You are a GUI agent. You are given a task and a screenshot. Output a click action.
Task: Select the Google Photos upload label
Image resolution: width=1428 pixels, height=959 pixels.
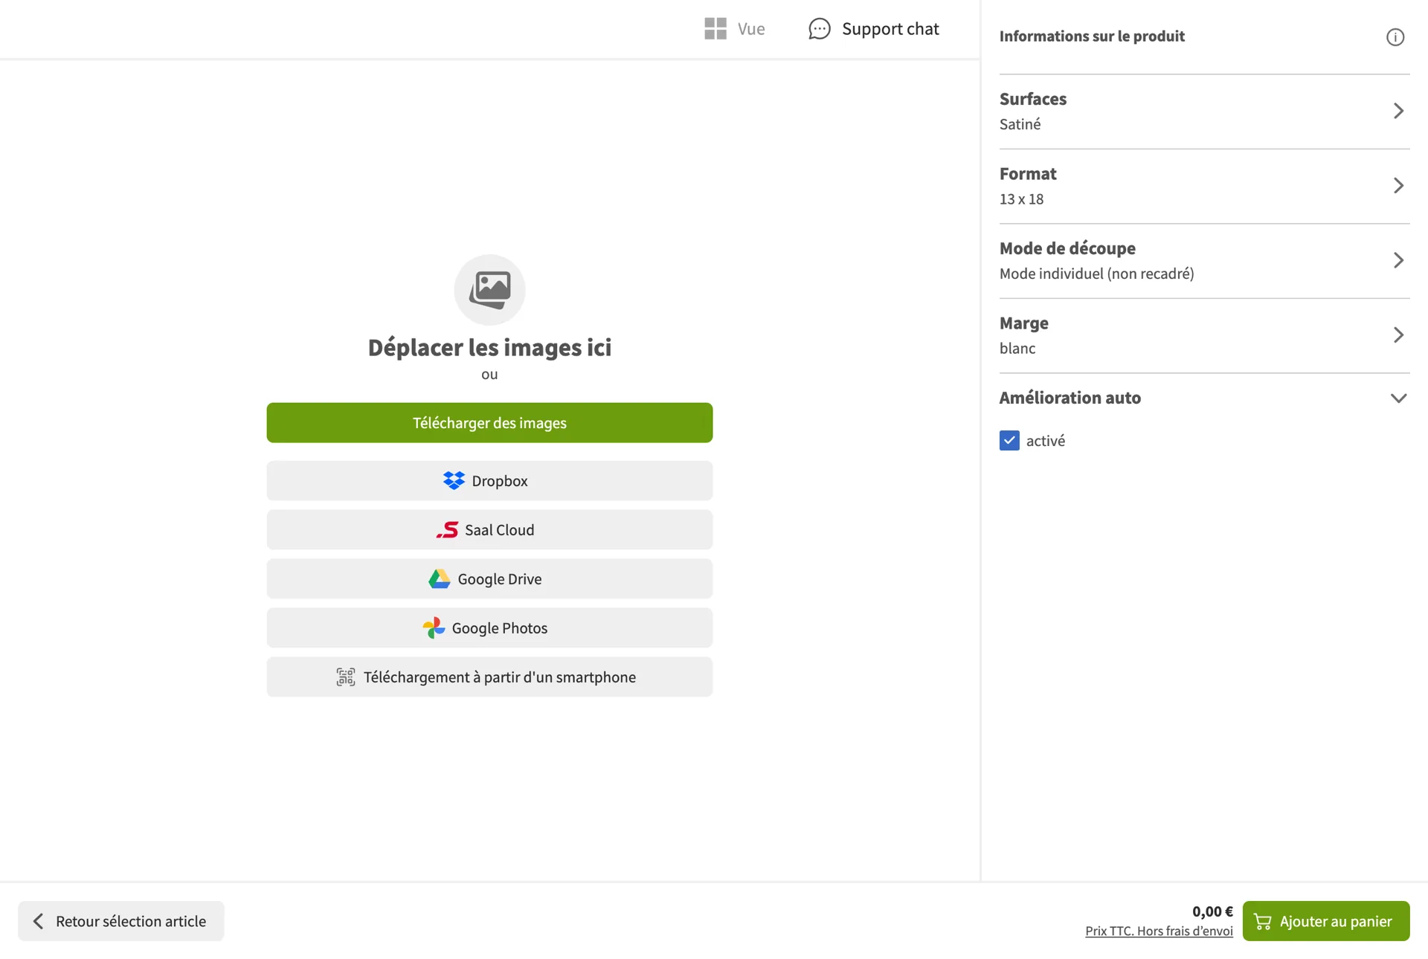[x=500, y=628]
